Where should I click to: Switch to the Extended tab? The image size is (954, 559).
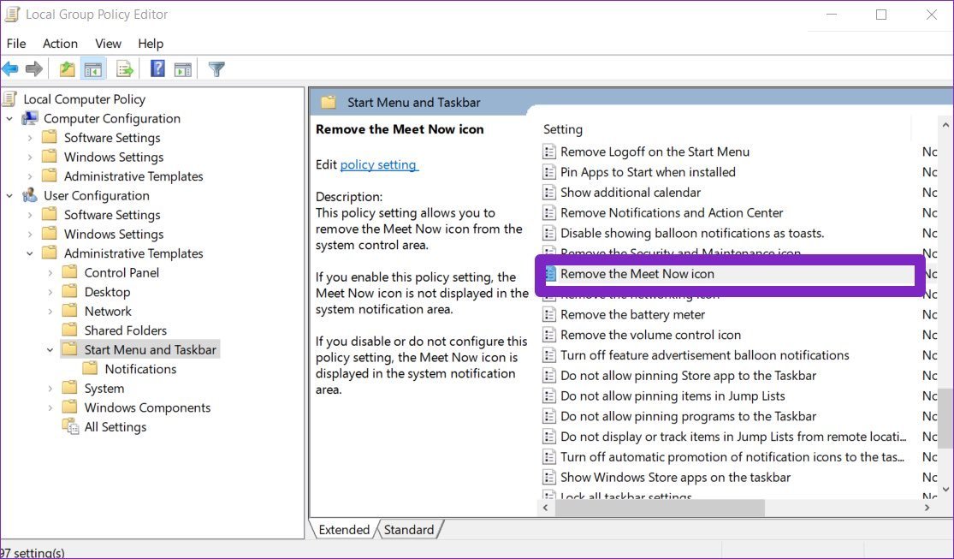pyautogui.click(x=344, y=529)
